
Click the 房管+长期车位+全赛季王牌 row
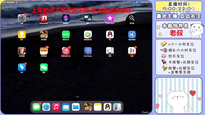pyautogui.click(x=178, y=70)
